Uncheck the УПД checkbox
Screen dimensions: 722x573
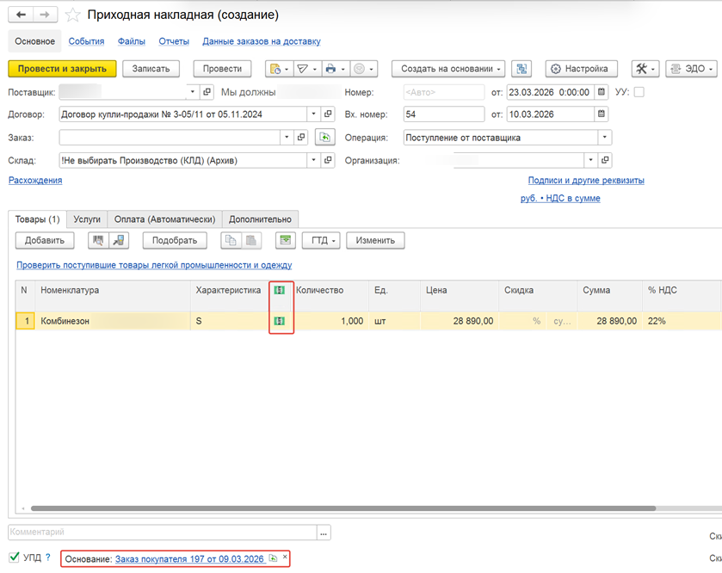click(14, 558)
